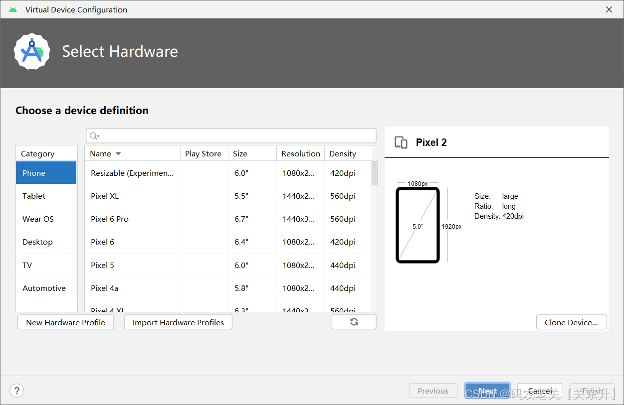Close the Virtual Device Configuration window
Viewport: 624px width, 405px height.
pyautogui.click(x=609, y=9)
